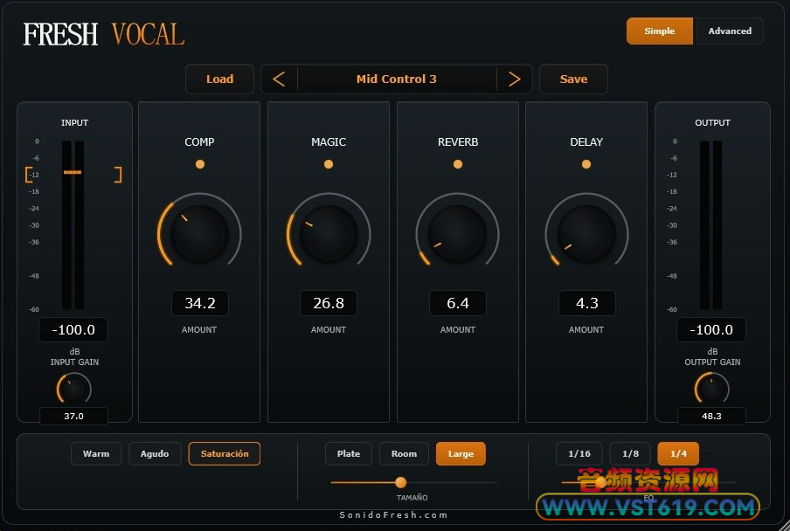Click the delay EQ slider handle
This screenshot has height=531, width=790.
point(600,483)
